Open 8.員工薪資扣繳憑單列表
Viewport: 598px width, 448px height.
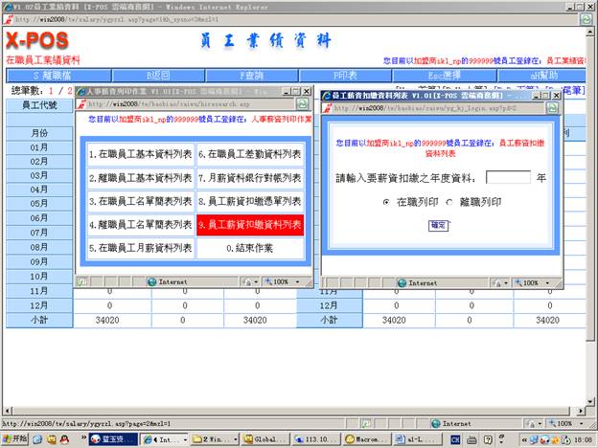coord(250,201)
